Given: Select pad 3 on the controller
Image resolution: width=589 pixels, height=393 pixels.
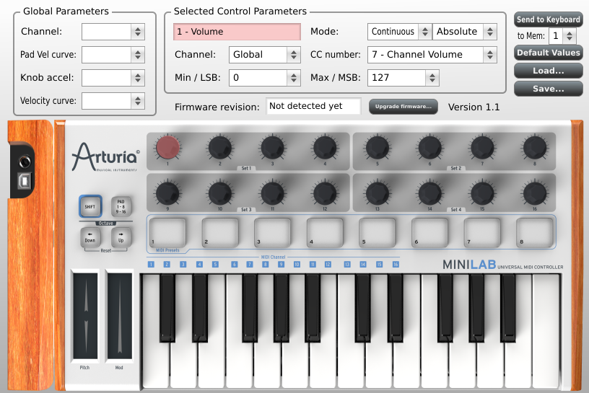Looking at the screenshot, I should tap(272, 232).
